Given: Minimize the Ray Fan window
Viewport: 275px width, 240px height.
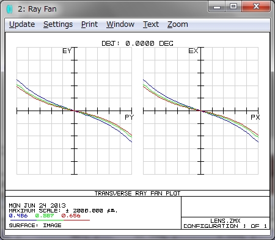Looking at the screenshot, I should point(217,7).
